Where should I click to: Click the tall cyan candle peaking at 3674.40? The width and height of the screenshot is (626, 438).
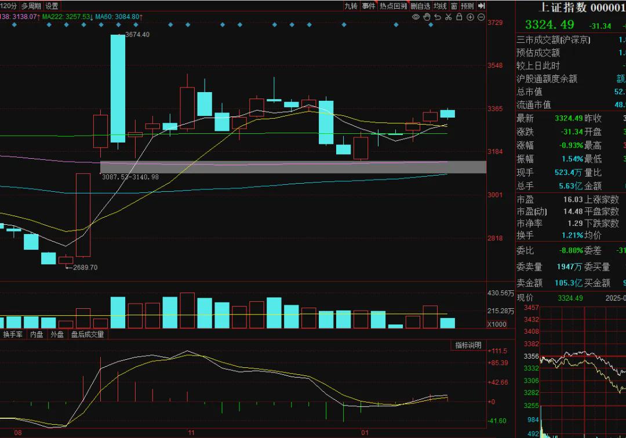[118, 88]
